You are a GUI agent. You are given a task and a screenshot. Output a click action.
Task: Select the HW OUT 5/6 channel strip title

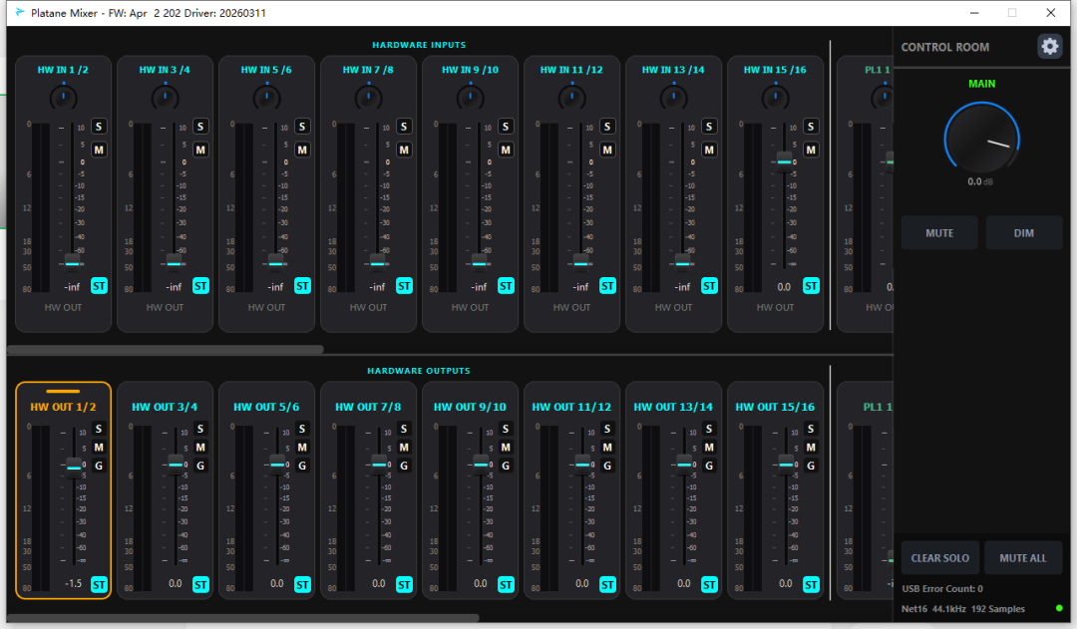[x=266, y=407]
